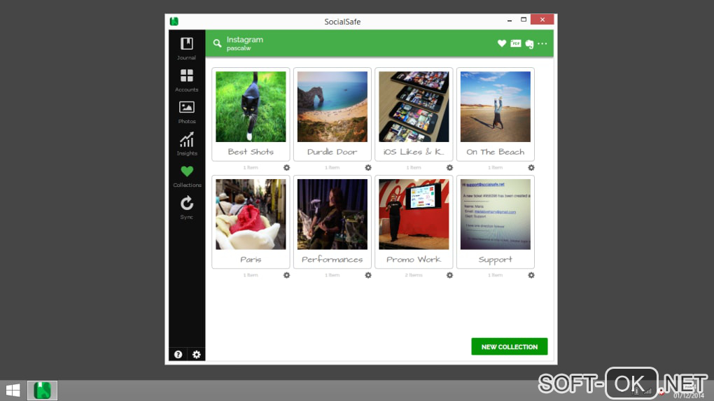The image size is (714, 401).
Task: Open the Best Shots collection thumbnail
Action: coord(251,106)
